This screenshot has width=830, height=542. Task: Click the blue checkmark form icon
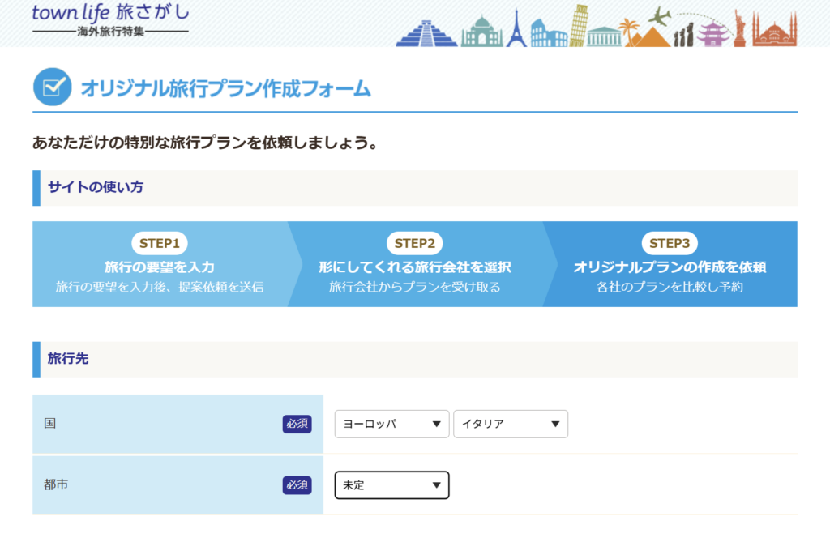pos(52,87)
